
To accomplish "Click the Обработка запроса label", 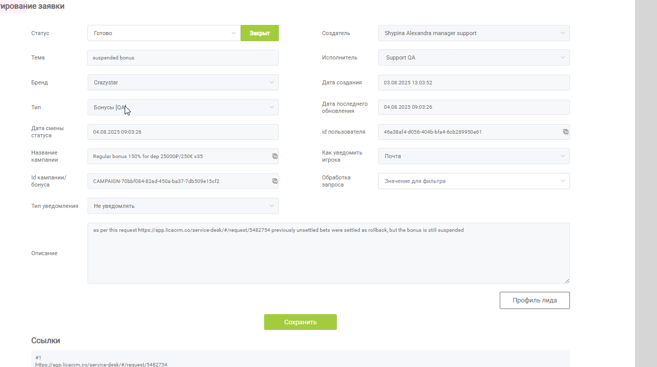I will (336, 181).
